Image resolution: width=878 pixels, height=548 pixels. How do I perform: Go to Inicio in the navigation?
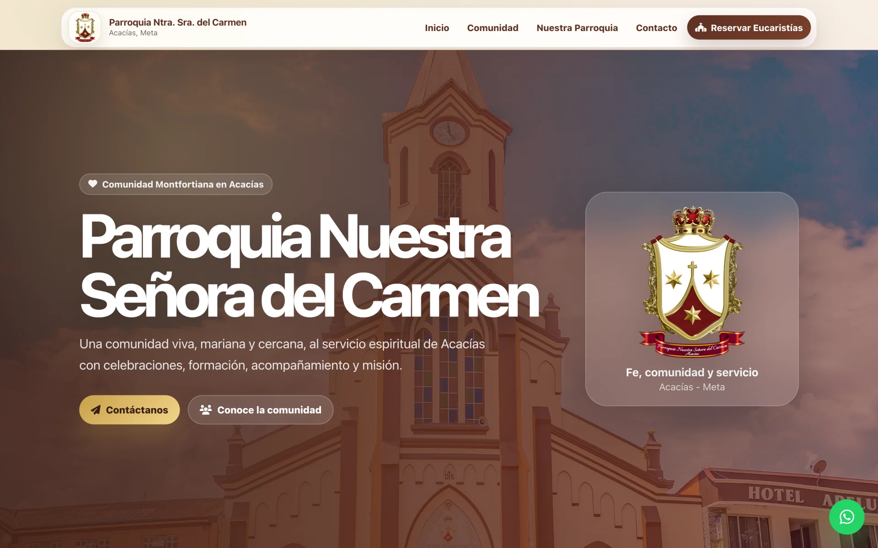(437, 28)
